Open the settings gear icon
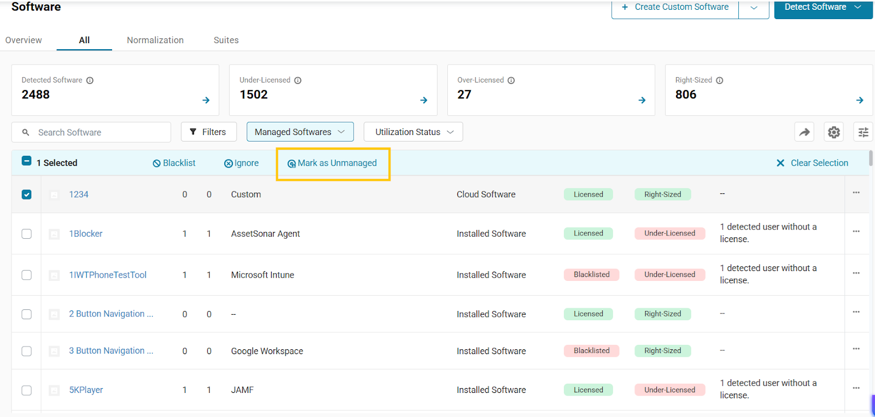The height and width of the screenshot is (417, 875). 833,132
